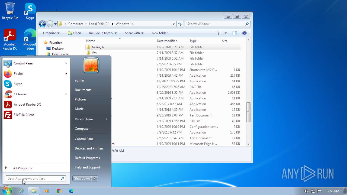The width and height of the screenshot is (347, 195).
Task: Open Default Programs from Start menu
Action: tap(87, 158)
